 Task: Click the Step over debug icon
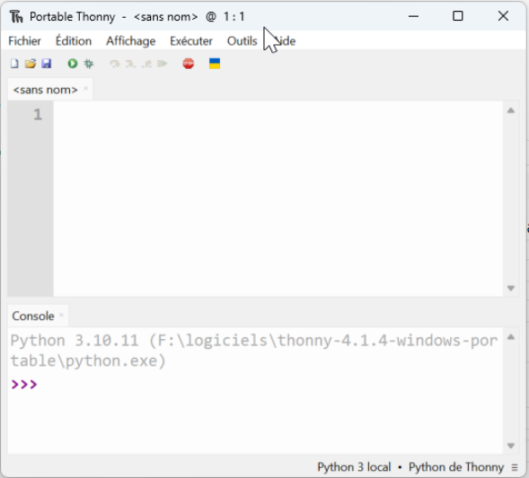click(x=115, y=64)
